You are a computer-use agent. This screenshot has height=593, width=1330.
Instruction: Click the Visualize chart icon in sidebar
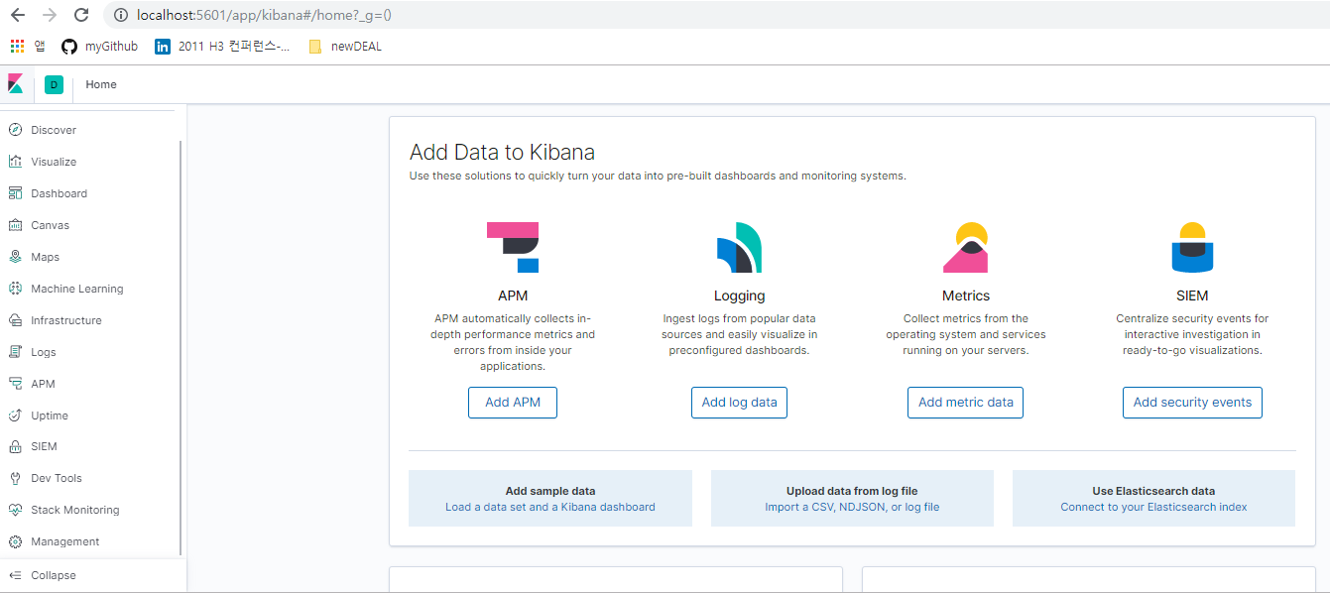15,162
